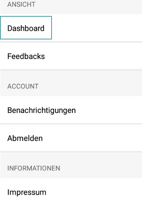Viewport: 142px width, 201px height.
Task: Tap the Feedbacks row under Ansicht
Action: coord(71,56)
